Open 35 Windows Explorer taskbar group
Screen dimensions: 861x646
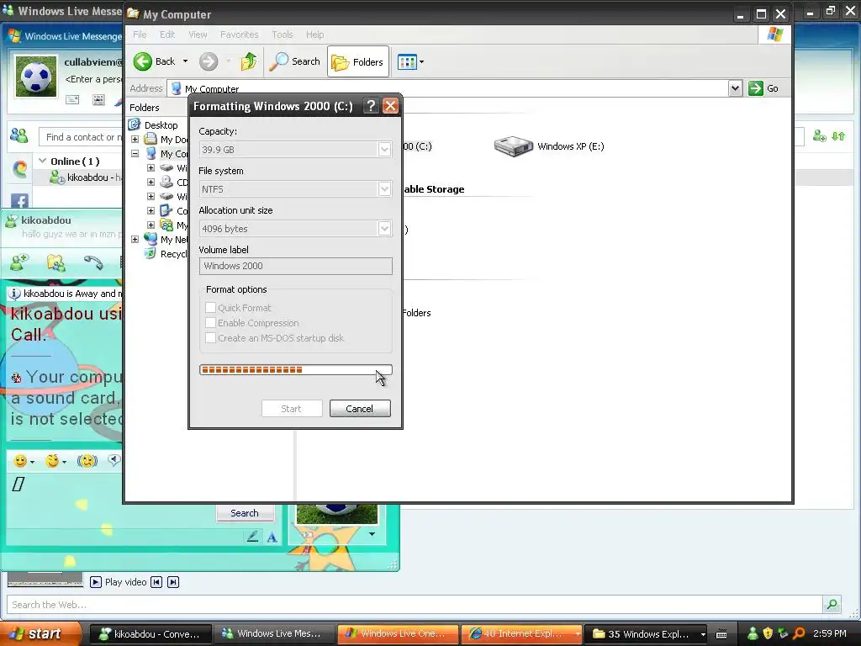point(645,634)
